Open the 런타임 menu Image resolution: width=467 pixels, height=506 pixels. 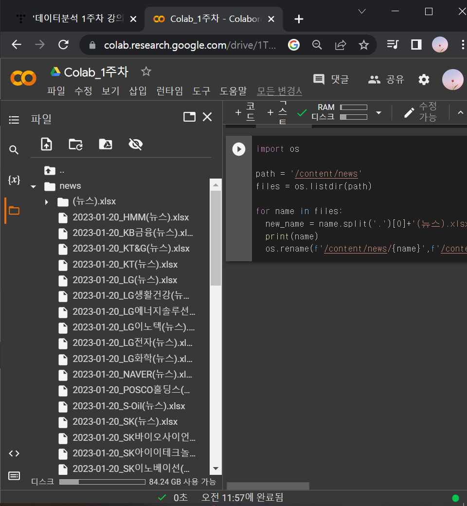point(170,91)
